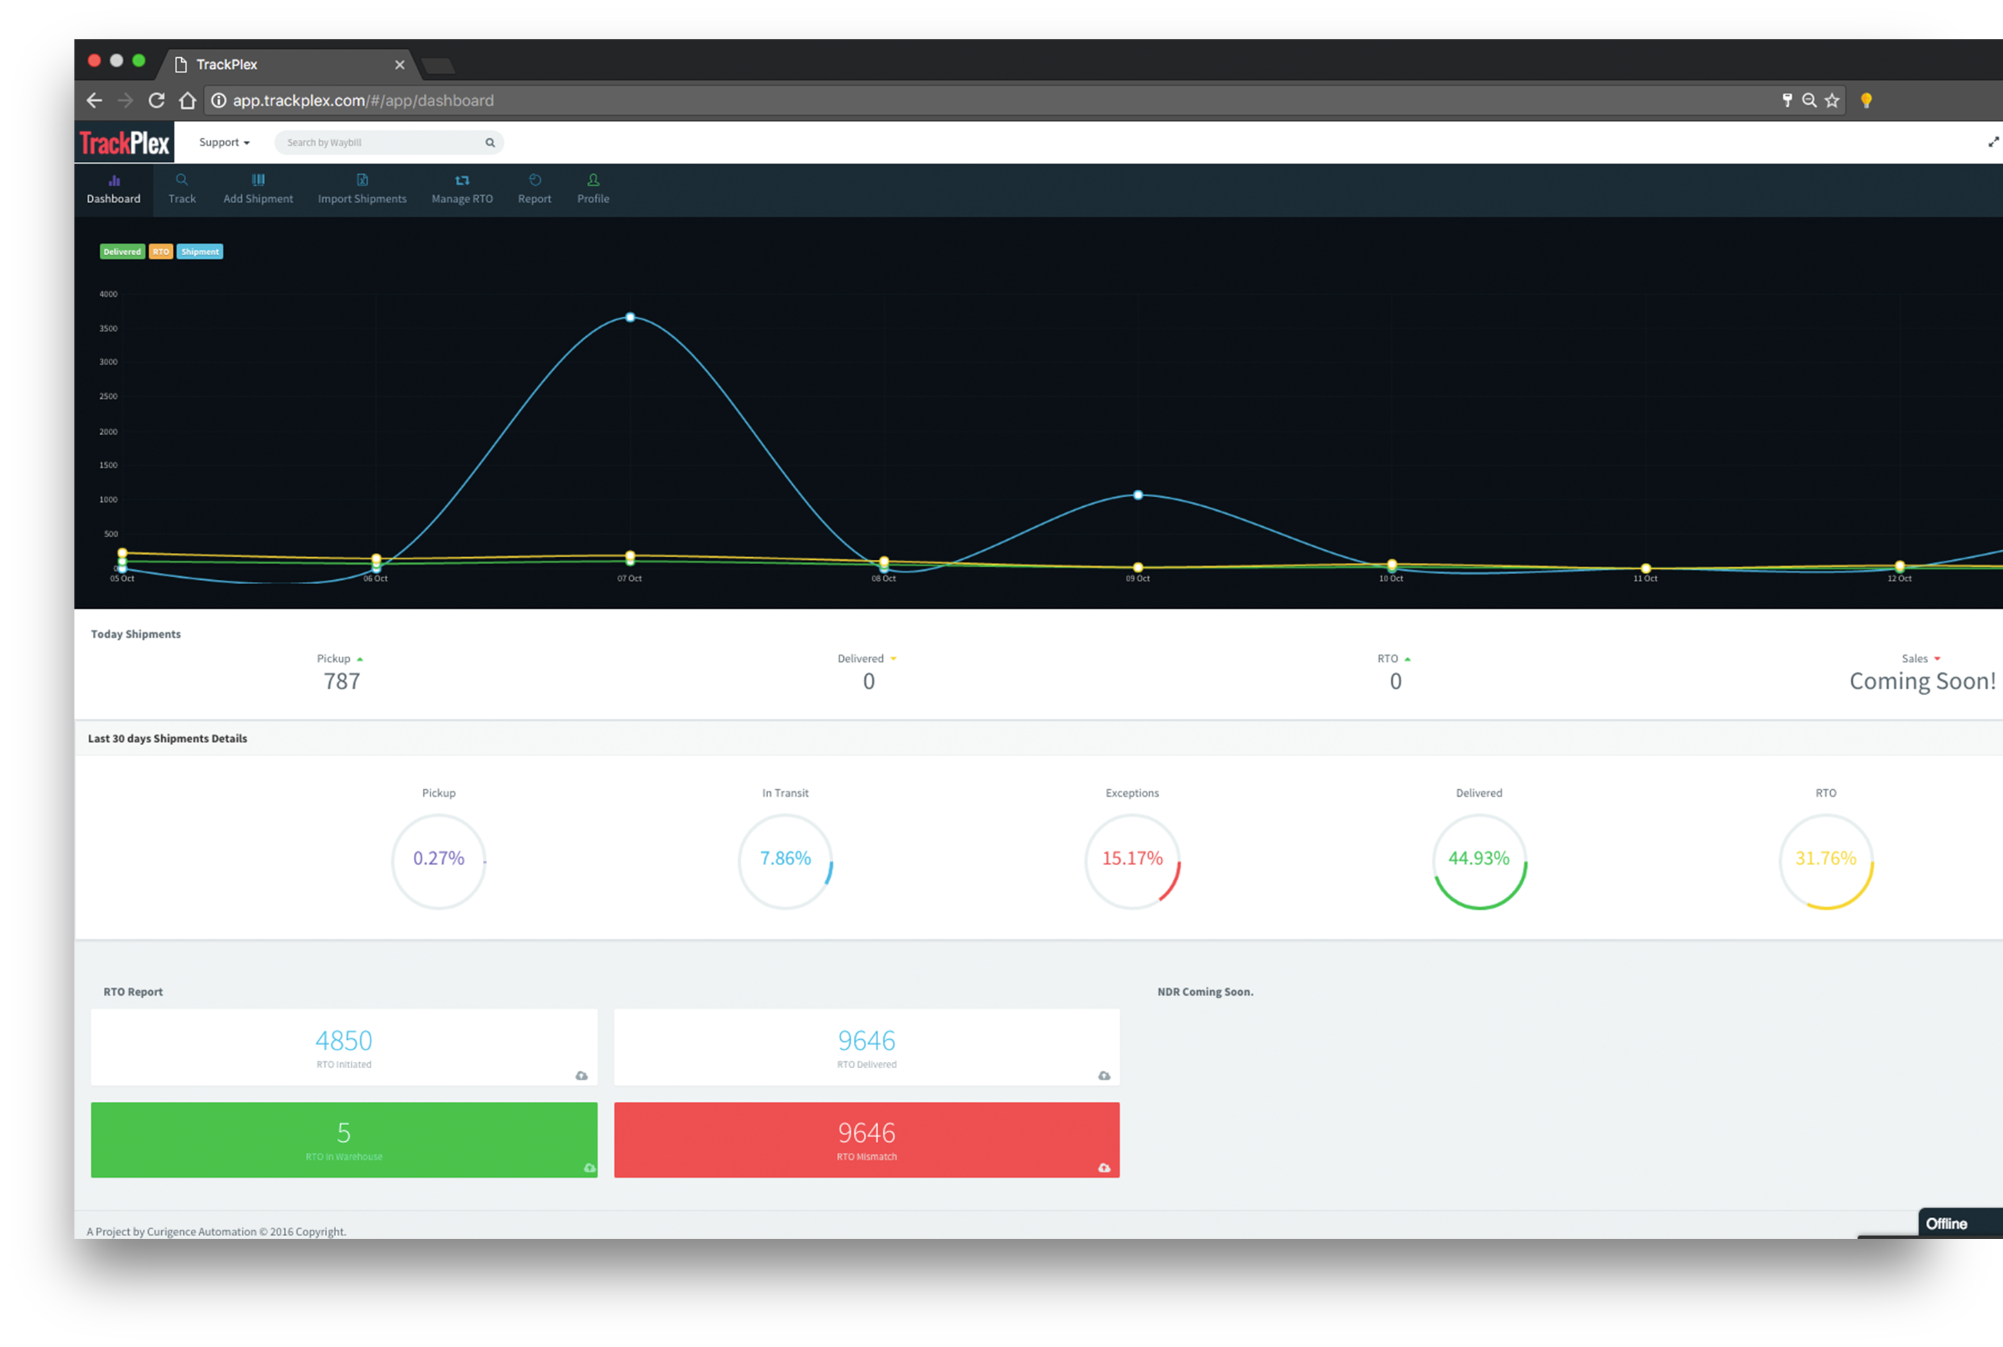Click the Add Shipment barcode icon
This screenshot has width=2003, height=1347.
tap(257, 180)
